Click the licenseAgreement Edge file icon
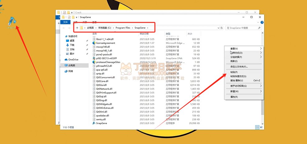307x144 pixels. coord(94,43)
